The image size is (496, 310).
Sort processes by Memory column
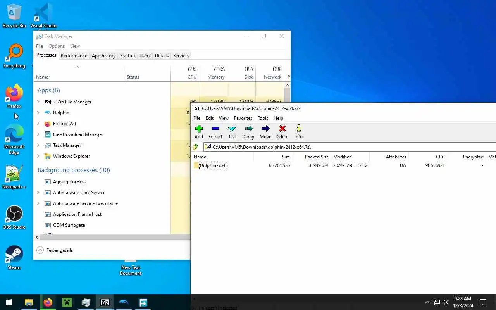click(x=213, y=73)
